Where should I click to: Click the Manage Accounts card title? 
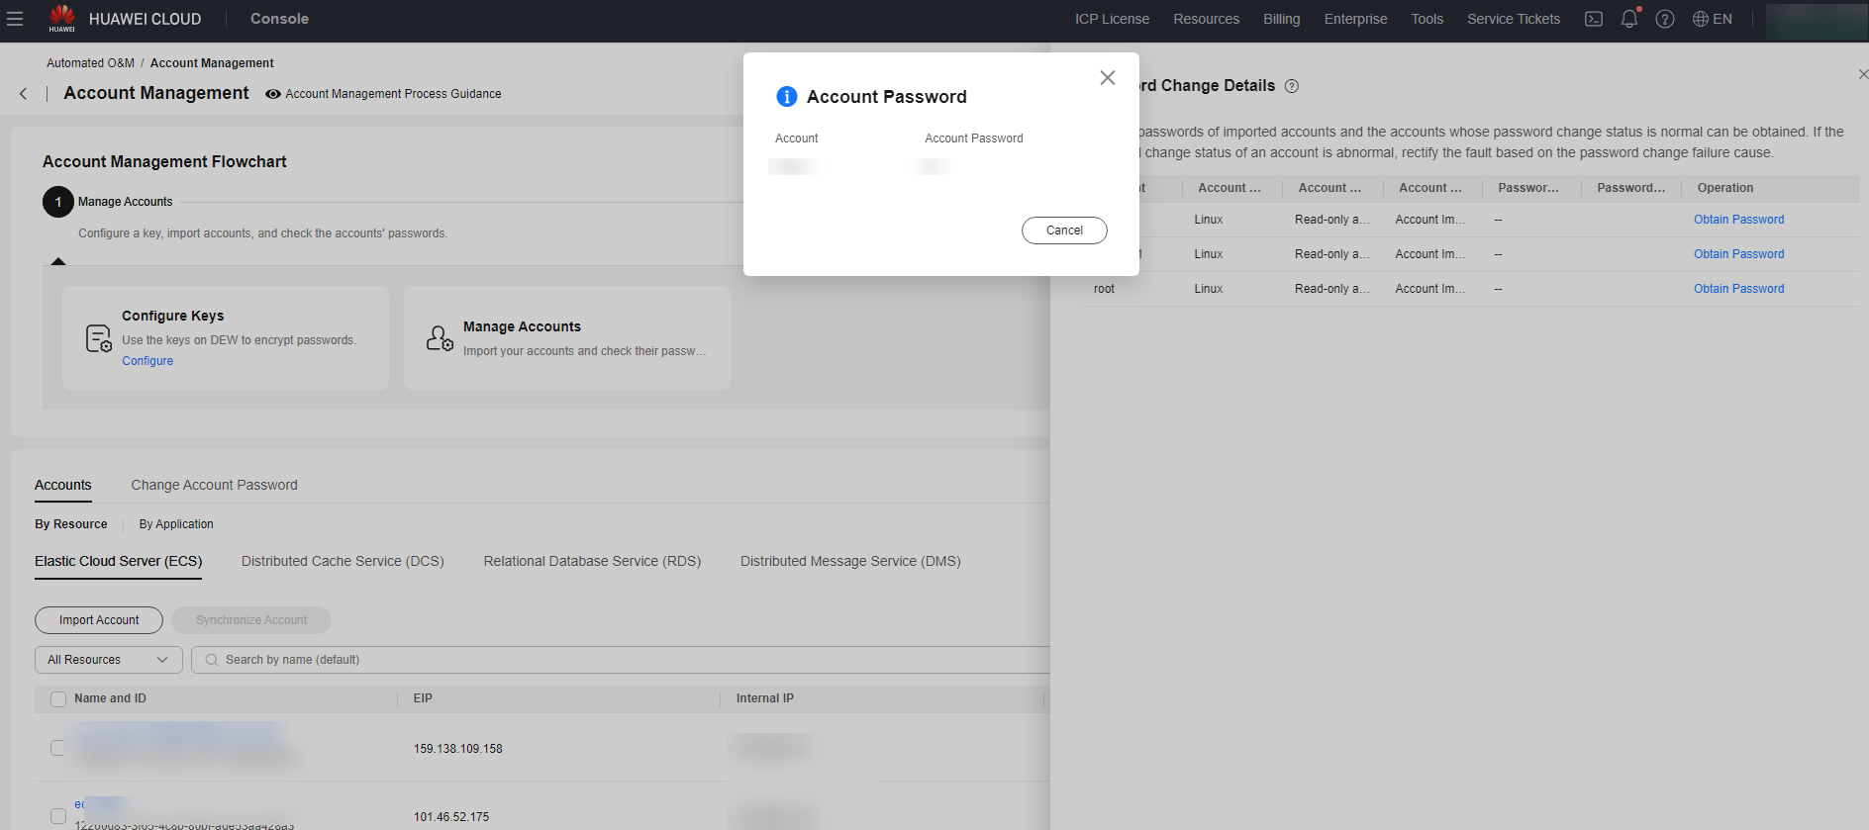522,326
